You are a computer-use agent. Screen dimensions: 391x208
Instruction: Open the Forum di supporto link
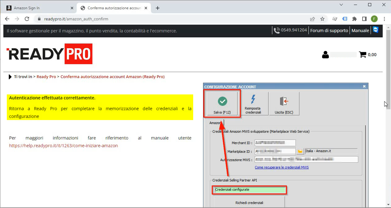click(329, 31)
